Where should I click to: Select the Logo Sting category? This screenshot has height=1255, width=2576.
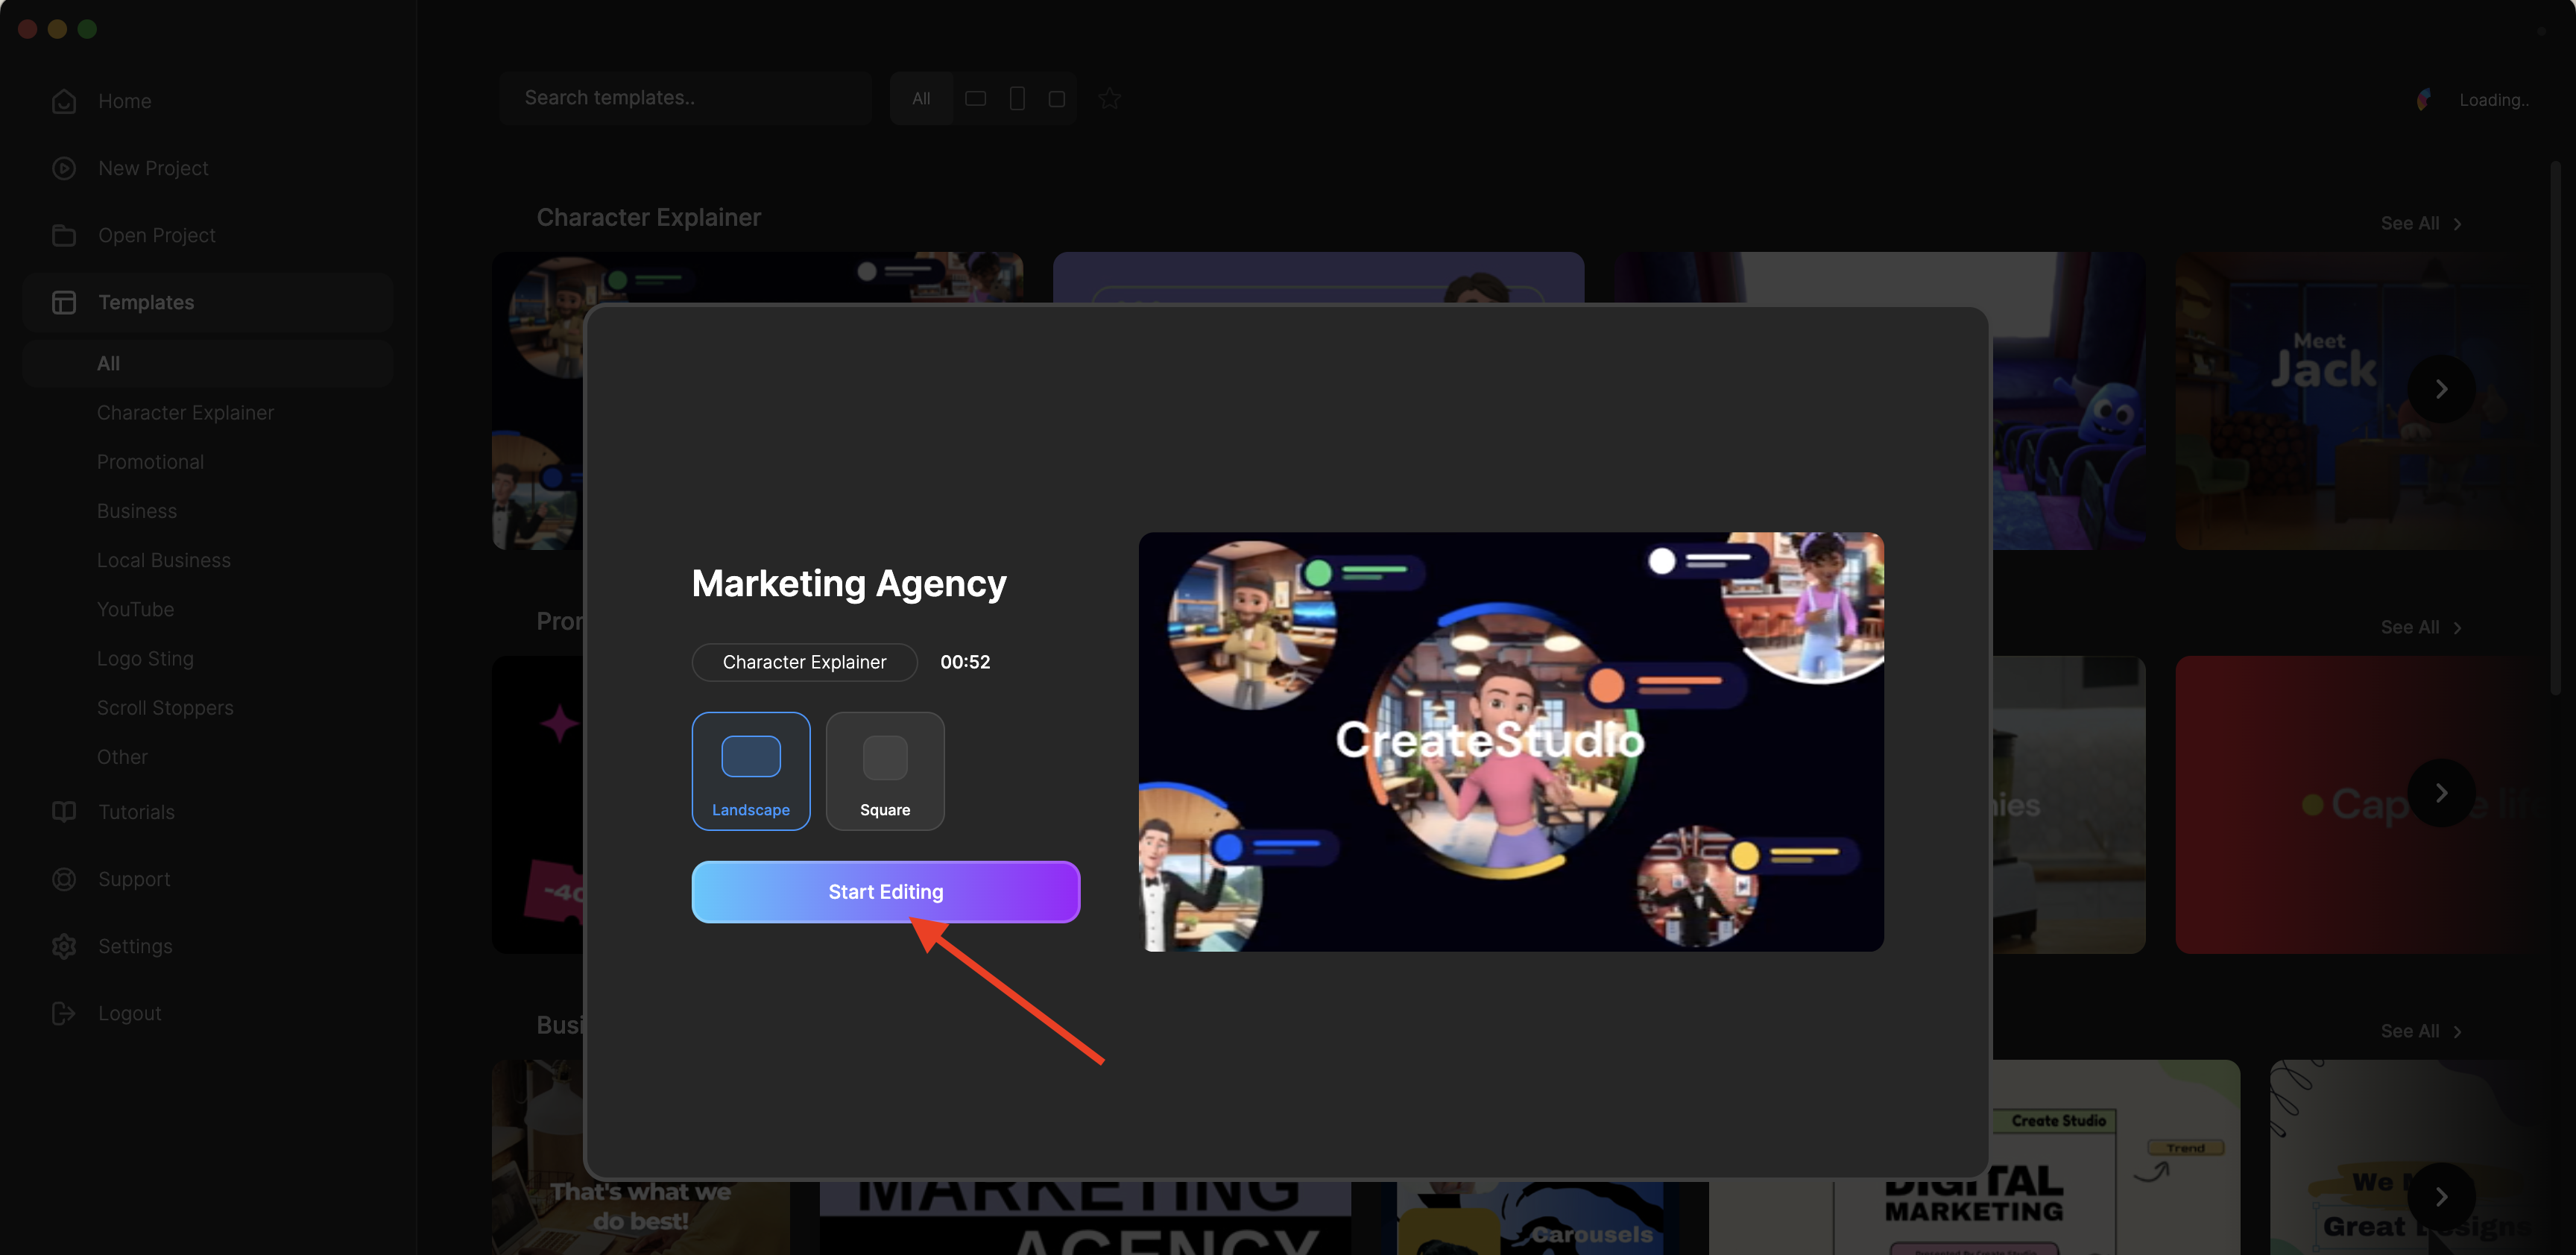tap(145, 658)
